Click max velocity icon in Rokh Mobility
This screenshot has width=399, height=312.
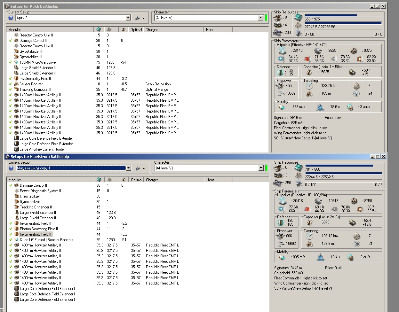(281, 107)
